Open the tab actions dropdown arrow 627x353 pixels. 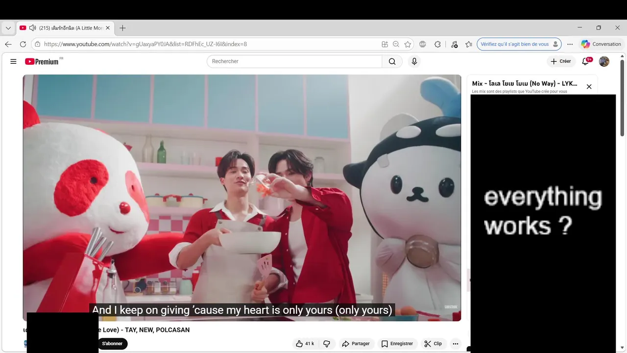tap(8, 28)
